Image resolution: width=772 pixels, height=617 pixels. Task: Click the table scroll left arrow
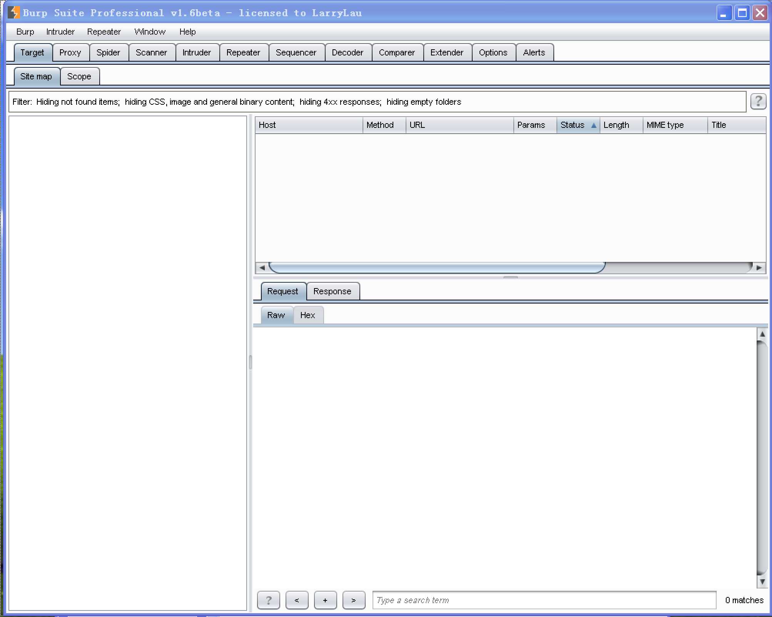(x=262, y=267)
